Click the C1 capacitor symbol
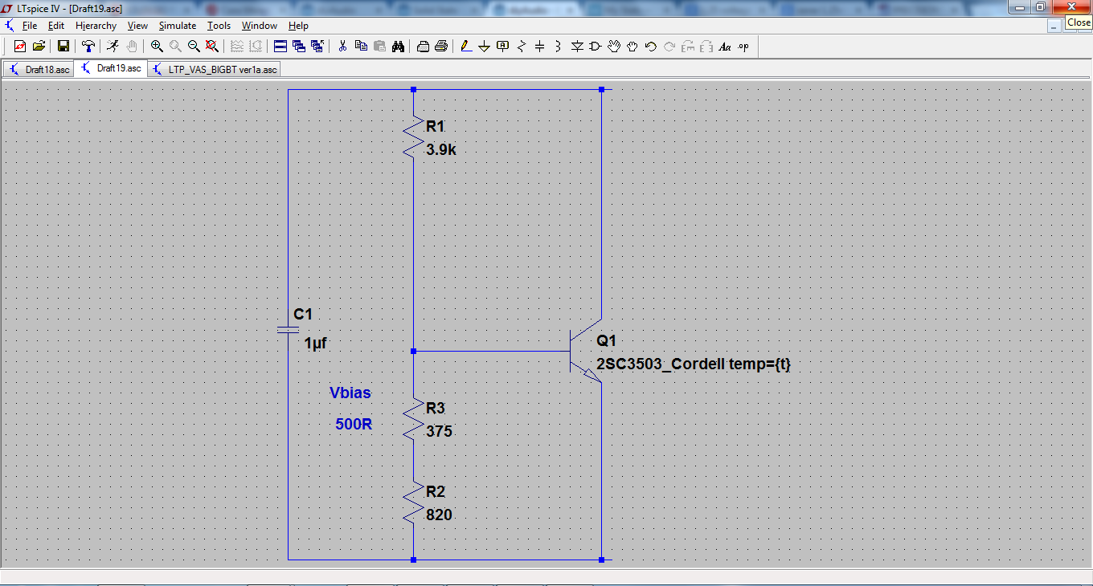1093x586 pixels. (288, 329)
